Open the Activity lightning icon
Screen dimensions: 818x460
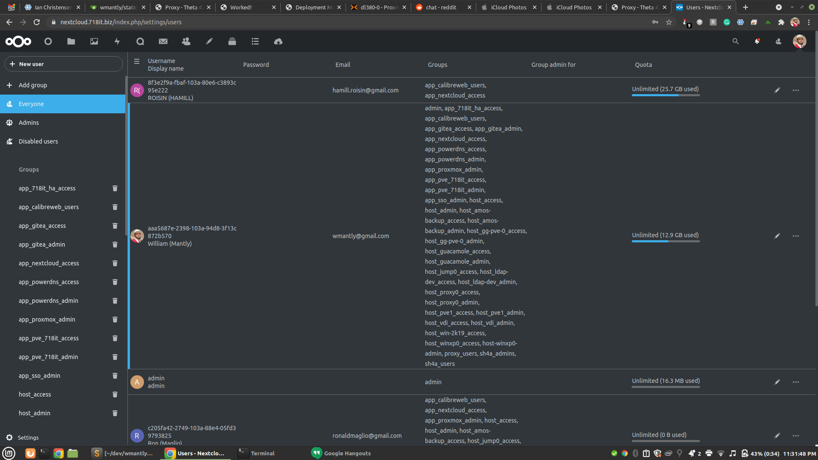[117, 41]
